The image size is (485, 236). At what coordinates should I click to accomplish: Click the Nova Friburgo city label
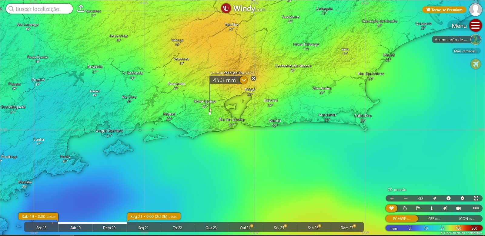coord(306,44)
